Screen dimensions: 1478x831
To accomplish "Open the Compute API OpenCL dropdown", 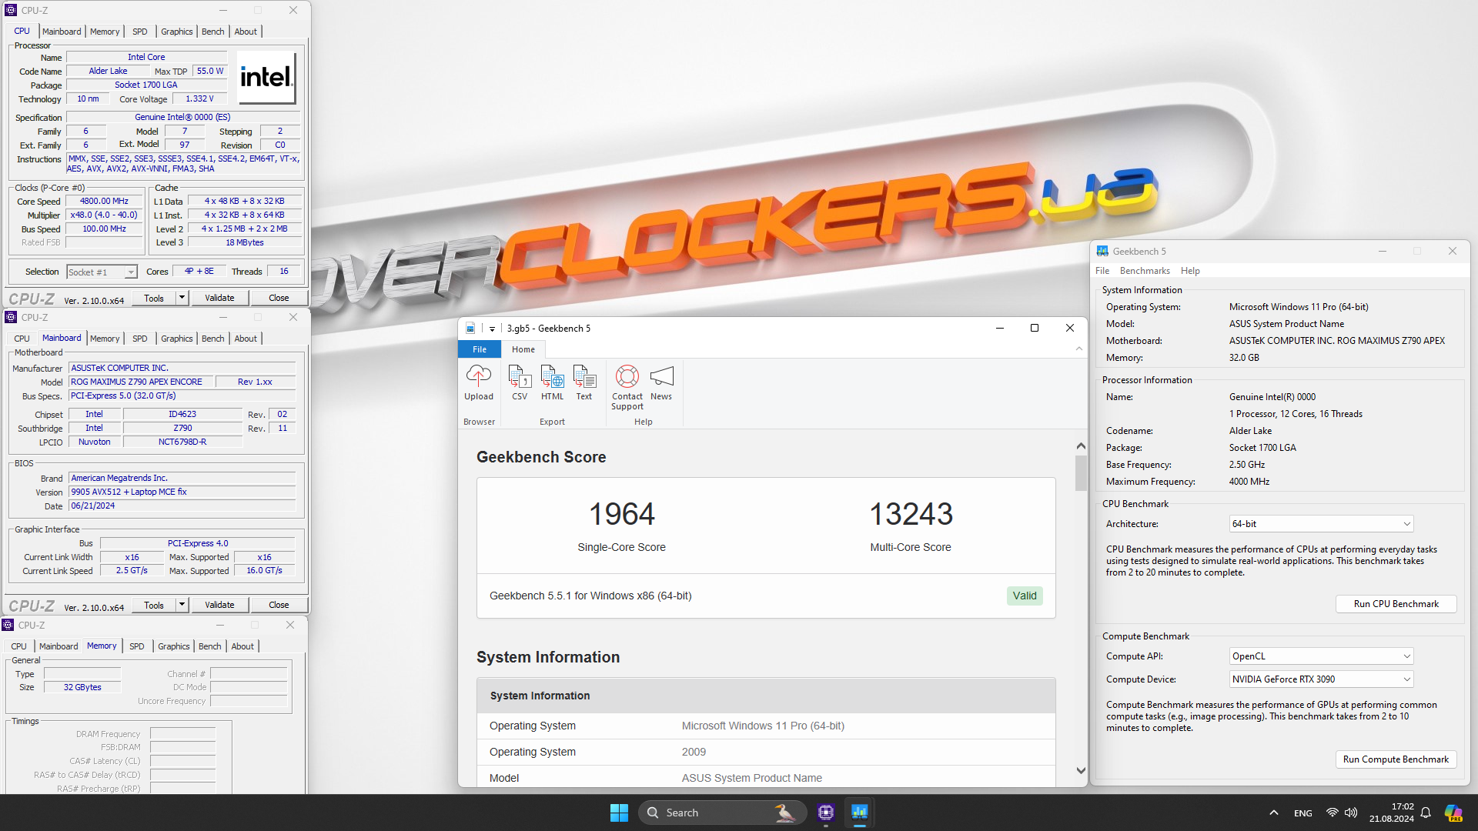I will pyautogui.click(x=1321, y=656).
